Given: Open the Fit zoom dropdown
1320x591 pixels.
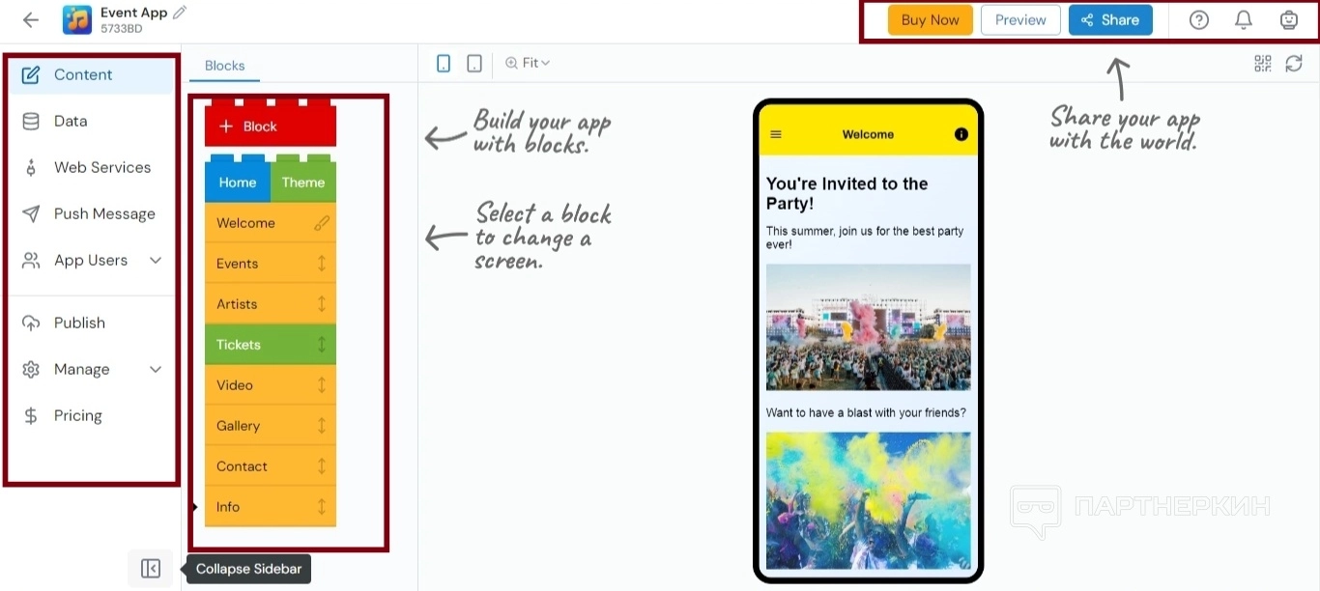Looking at the screenshot, I should click(x=528, y=63).
